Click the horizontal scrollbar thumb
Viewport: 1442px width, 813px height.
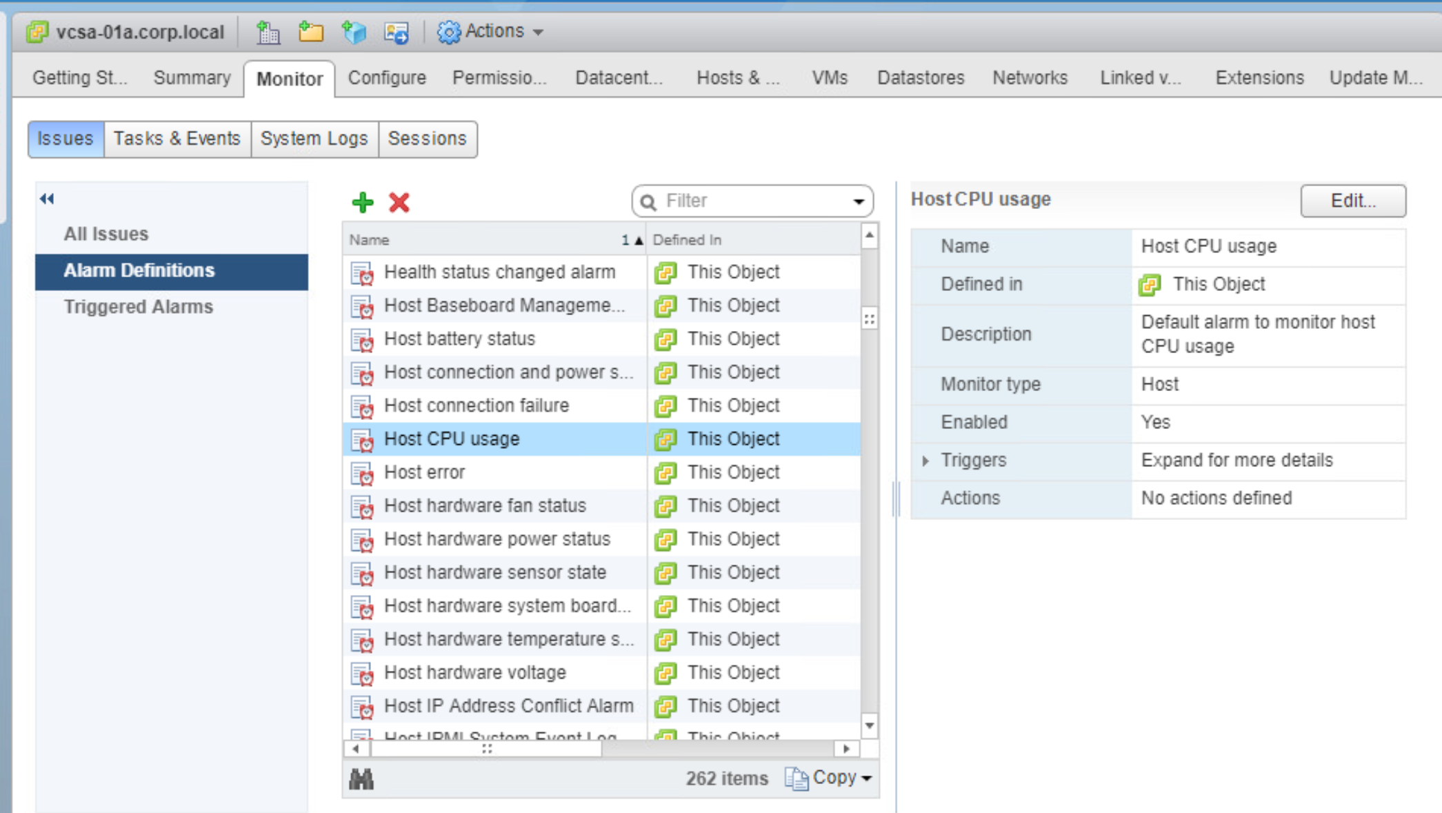click(487, 749)
